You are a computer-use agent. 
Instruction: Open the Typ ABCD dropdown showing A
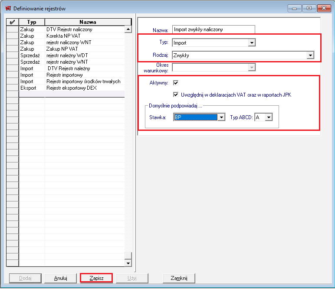pos(269,117)
